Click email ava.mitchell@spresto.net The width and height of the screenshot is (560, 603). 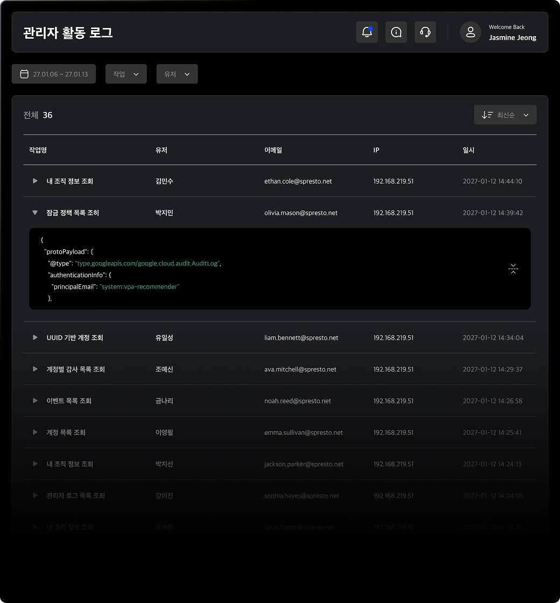[x=300, y=369]
